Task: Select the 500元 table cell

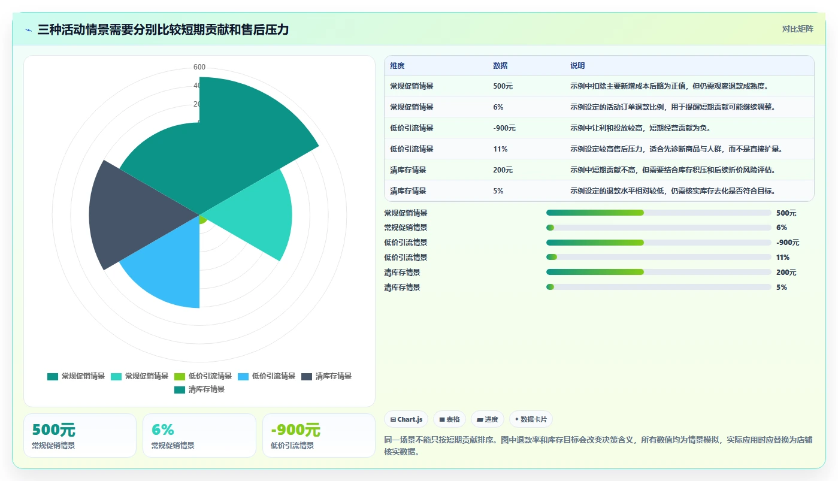Action: (503, 86)
